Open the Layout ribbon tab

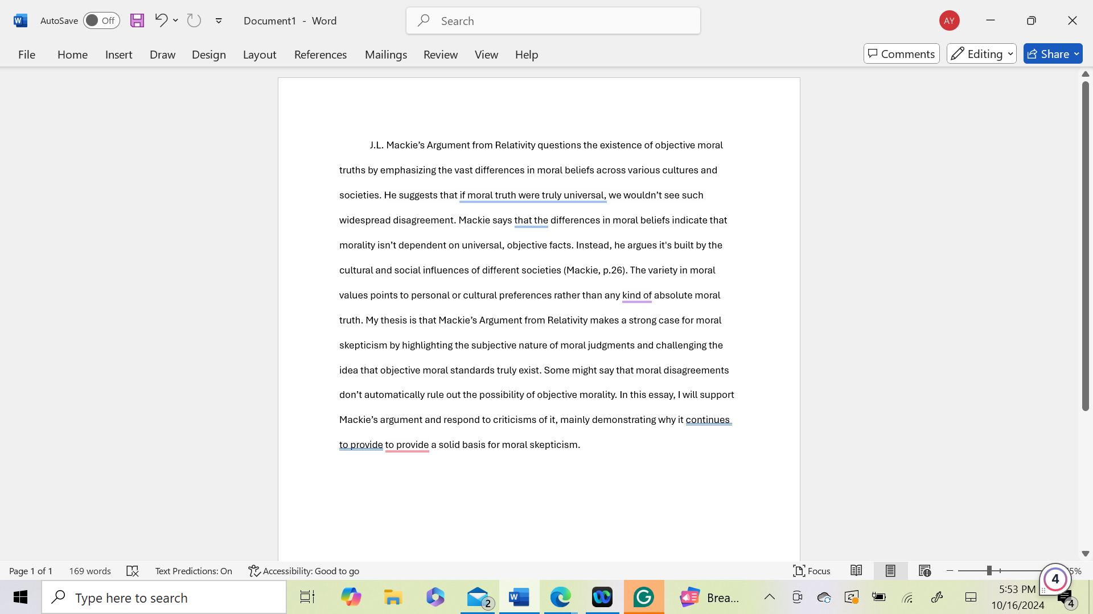pos(259,55)
